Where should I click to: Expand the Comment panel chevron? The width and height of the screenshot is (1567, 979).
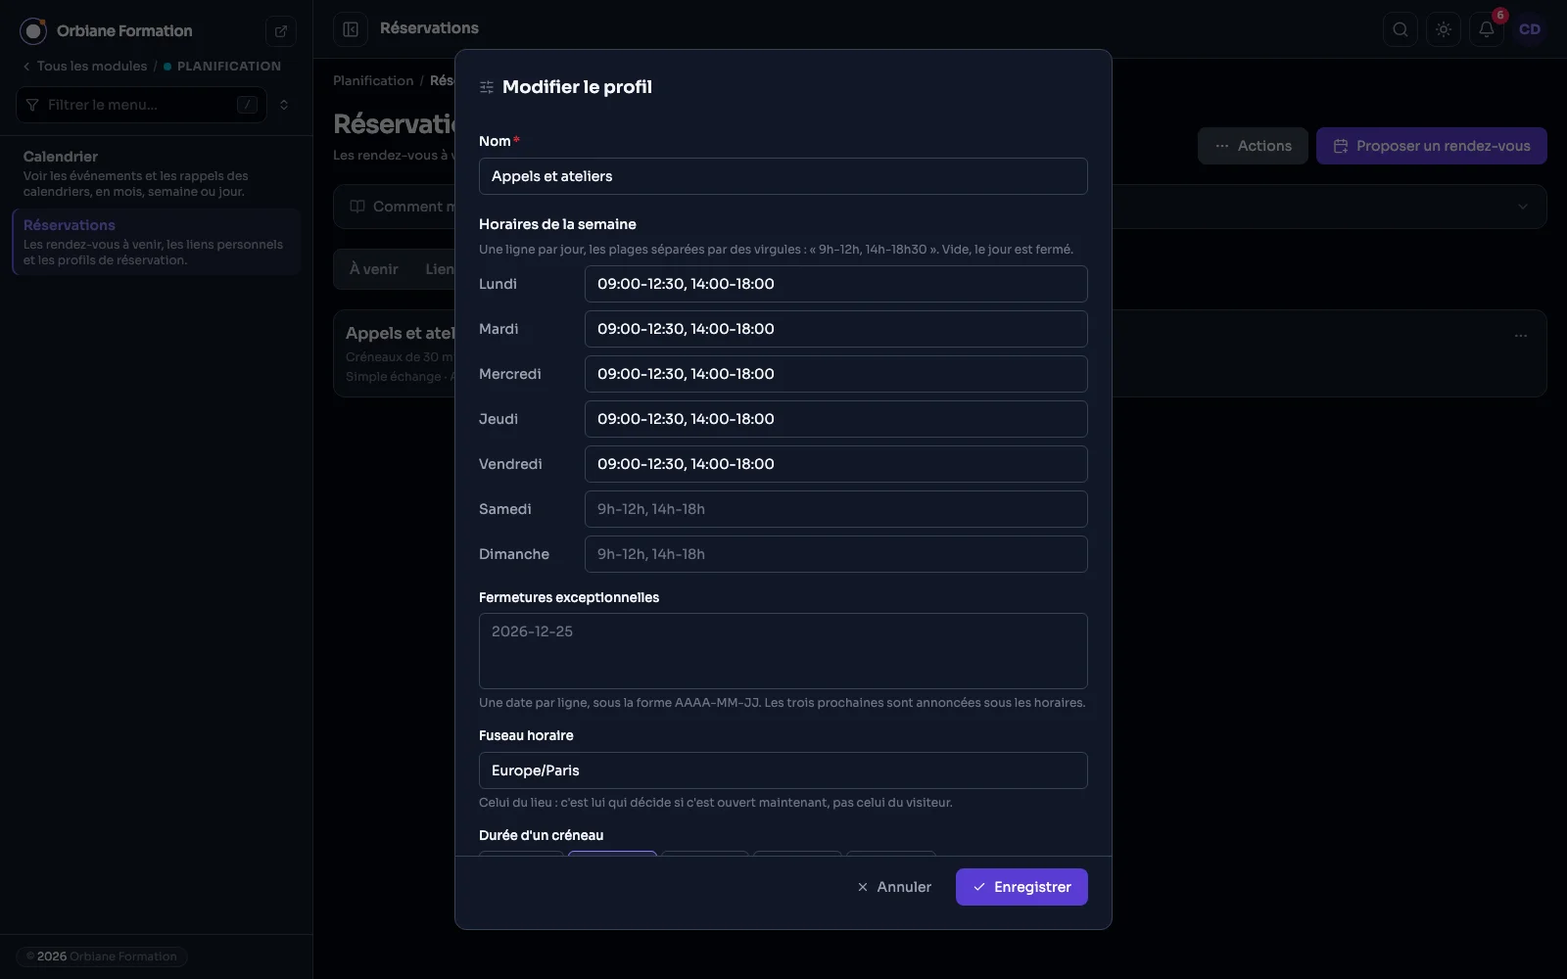pyautogui.click(x=1523, y=207)
